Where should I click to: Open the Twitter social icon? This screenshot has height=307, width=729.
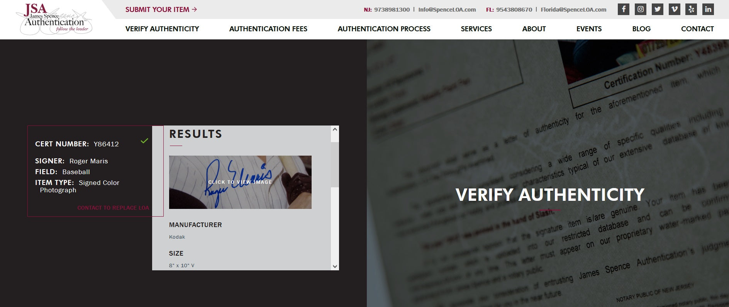(x=657, y=9)
